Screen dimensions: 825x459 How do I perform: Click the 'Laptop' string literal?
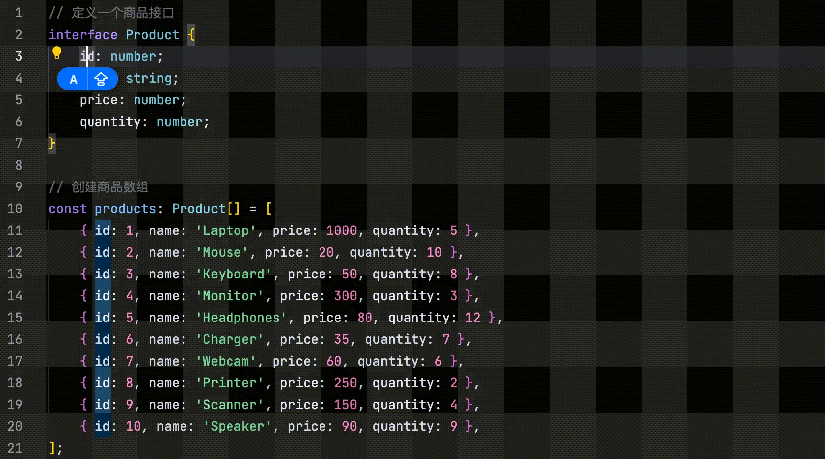[226, 230]
